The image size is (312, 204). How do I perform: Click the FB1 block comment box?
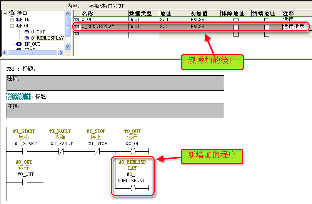[x=115, y=83]
